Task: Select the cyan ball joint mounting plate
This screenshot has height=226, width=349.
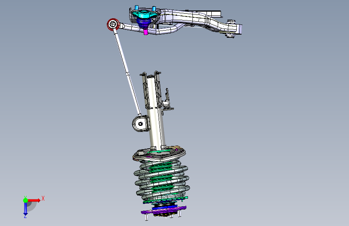Action: 145,14
